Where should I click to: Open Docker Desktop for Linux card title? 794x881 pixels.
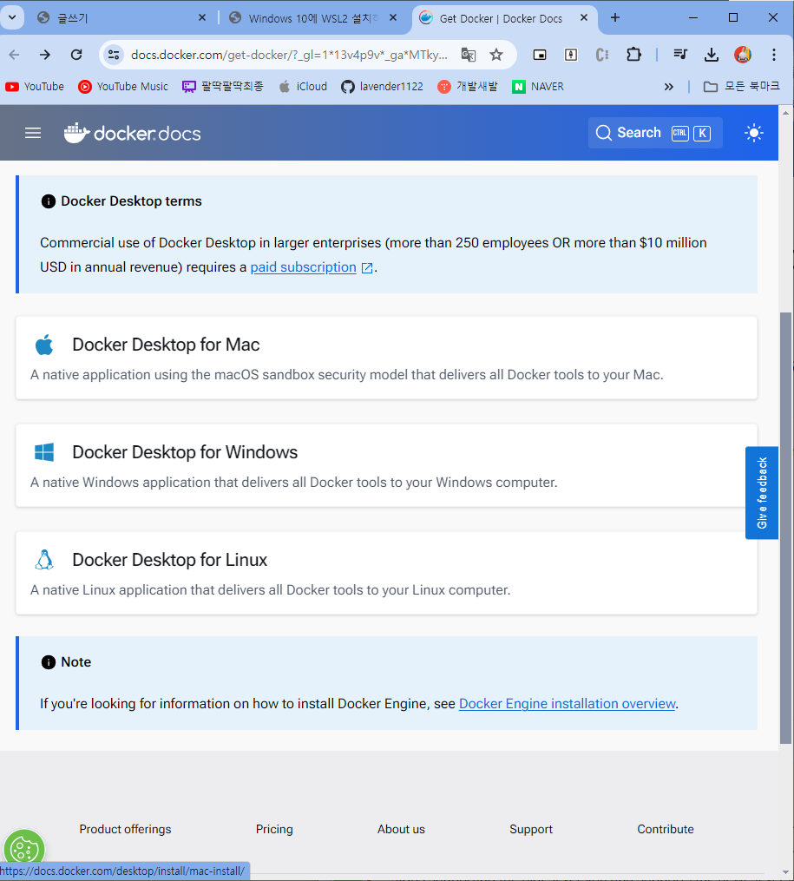click(x=169, y=560)
